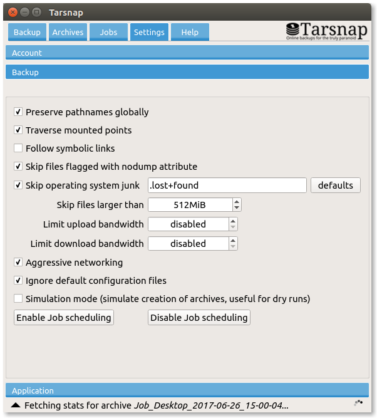Increase Skip files larger than value
Viewport: 377px width, 418px height.
[237, 202]
